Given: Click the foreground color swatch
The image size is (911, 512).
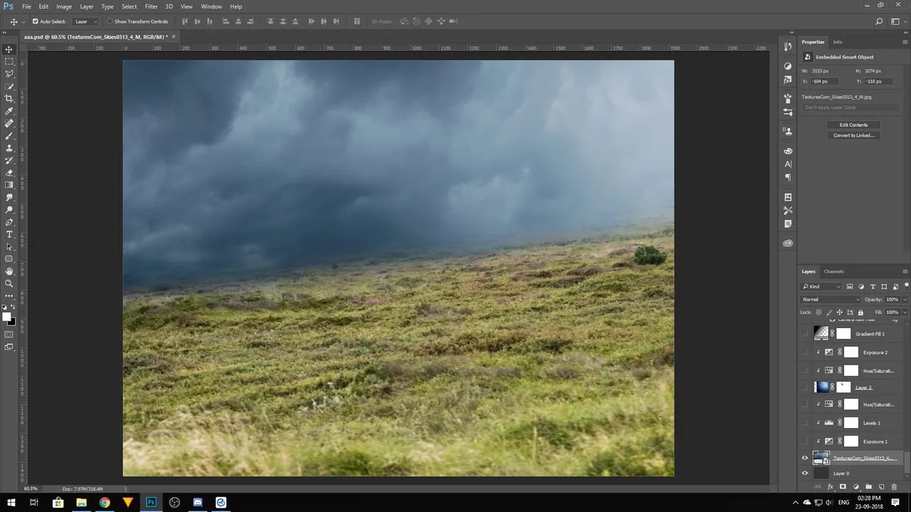Looking at the screenshot, I should (6, 317).
